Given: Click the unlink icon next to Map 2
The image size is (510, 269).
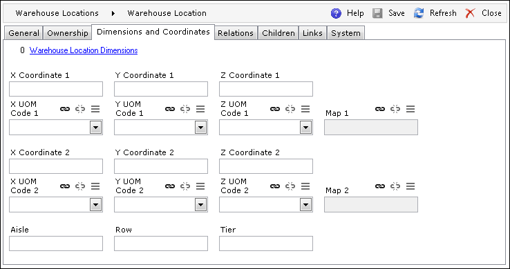Looking at the screenshot, I should [395, 186].
